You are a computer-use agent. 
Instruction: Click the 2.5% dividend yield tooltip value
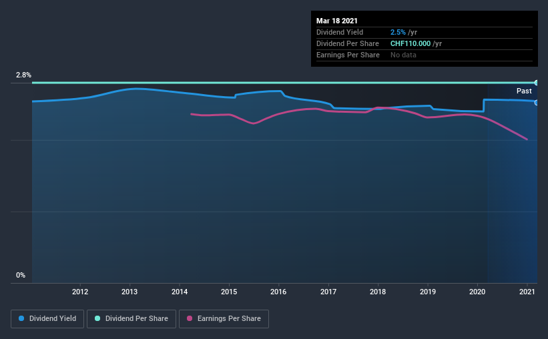(x=397, y=32)
